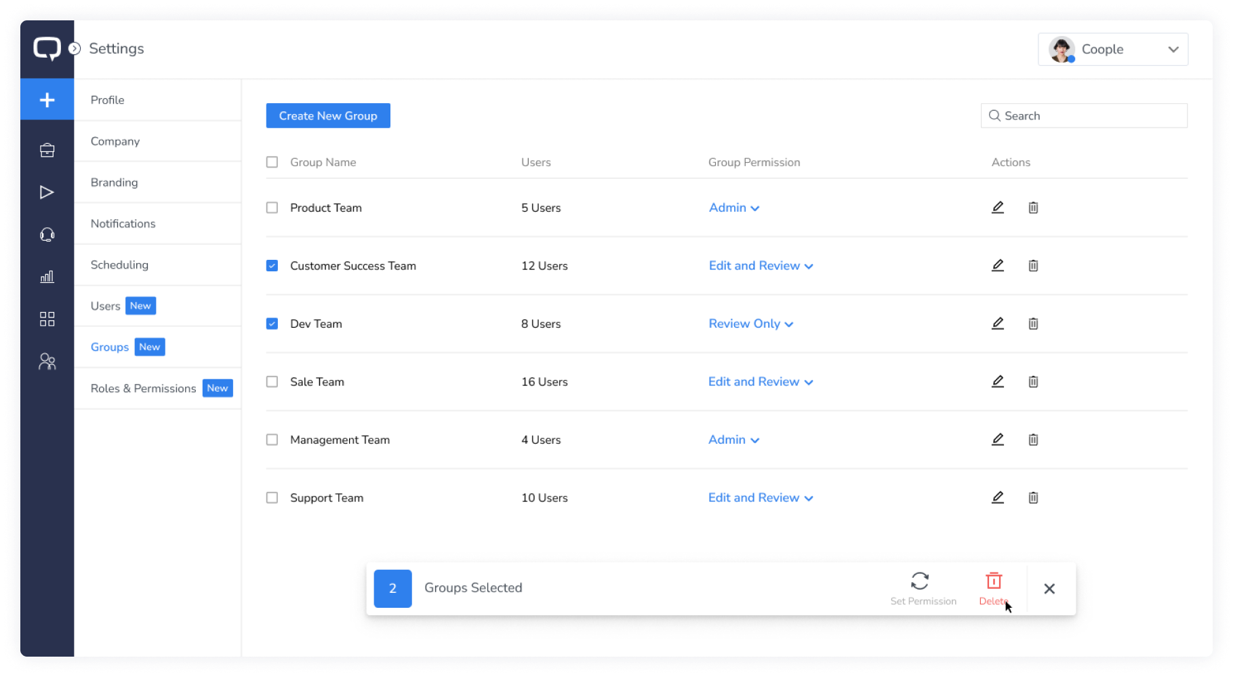Click the grid apps sidebar icon
1233x677 pixels.
click(47, 319)
